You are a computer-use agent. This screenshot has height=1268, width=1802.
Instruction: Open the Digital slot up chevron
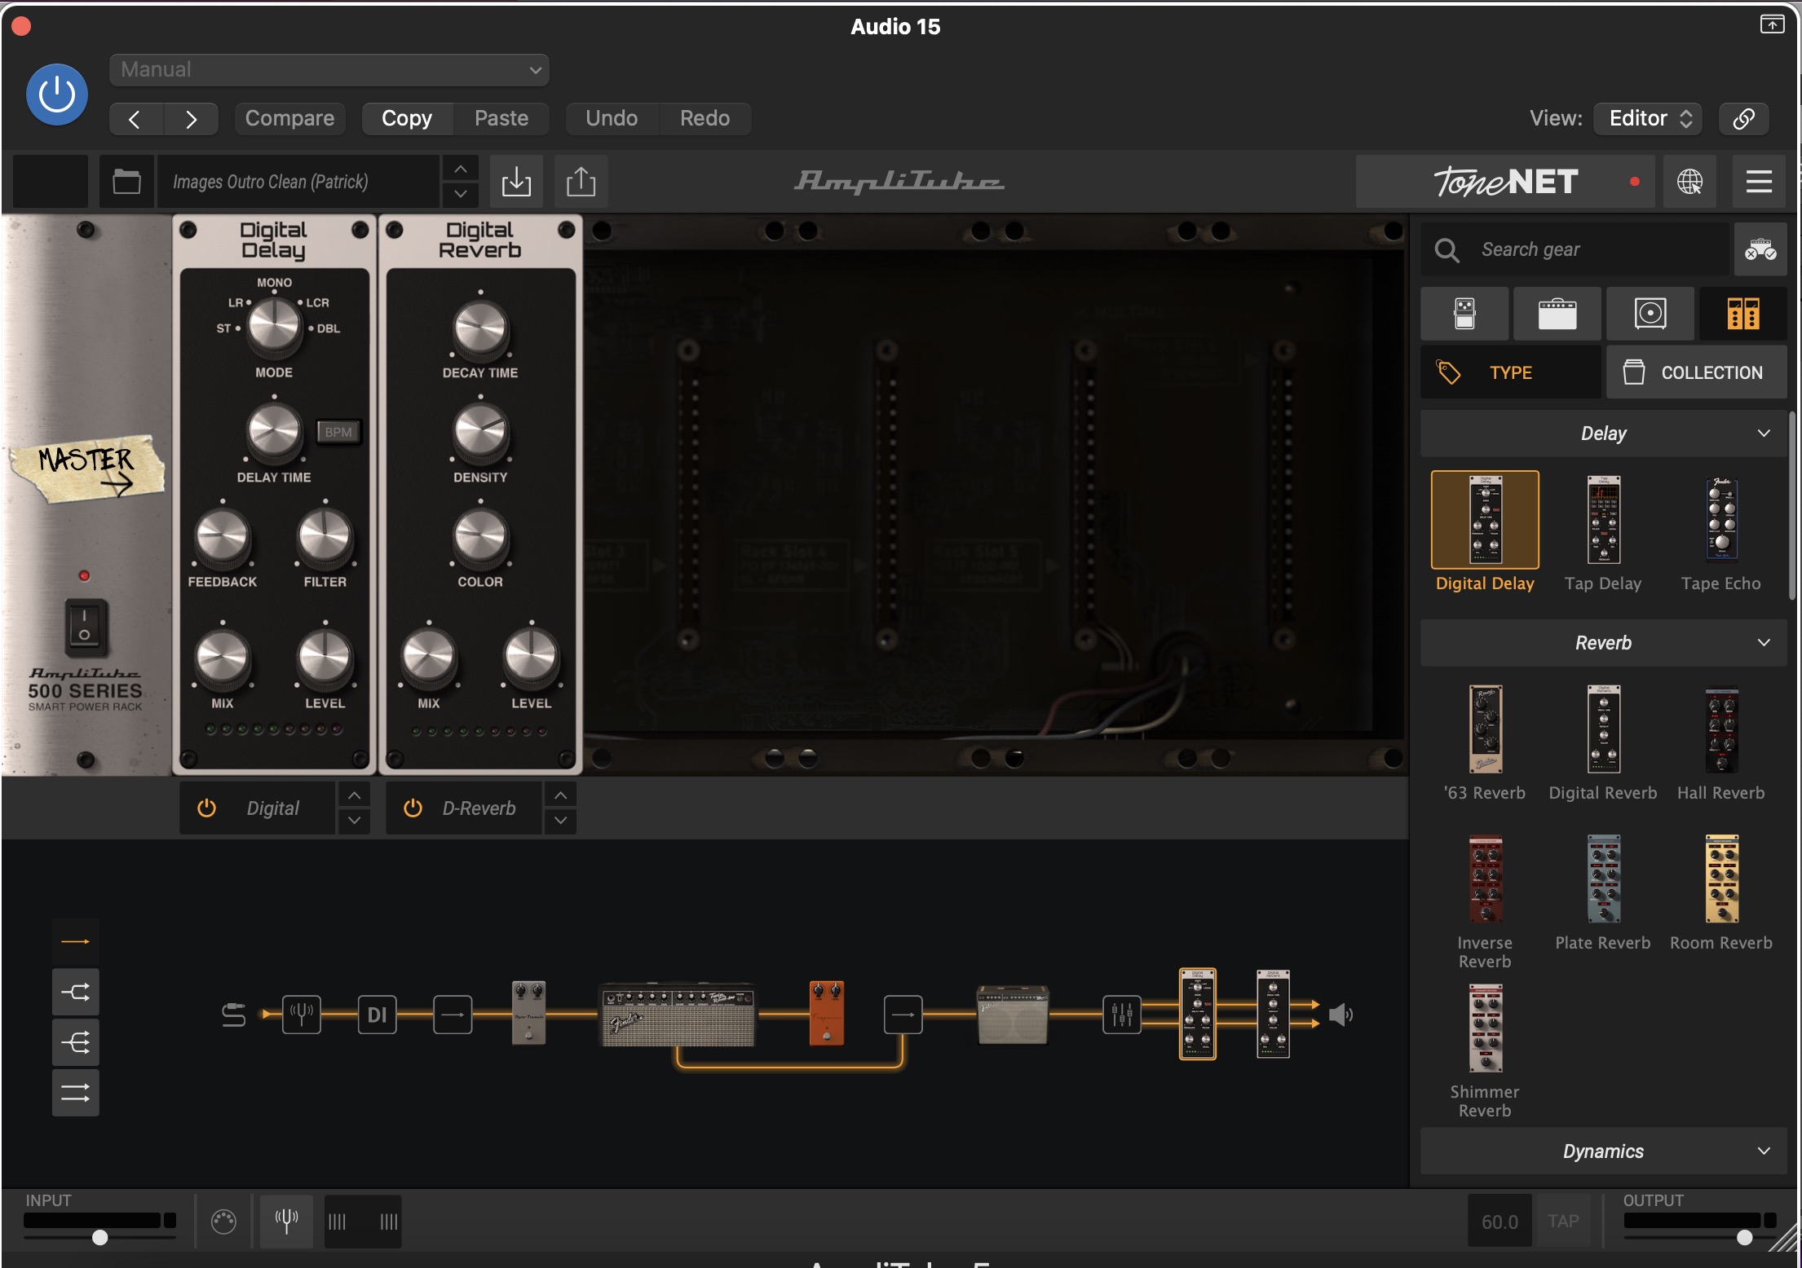click(x=354, y=795)
